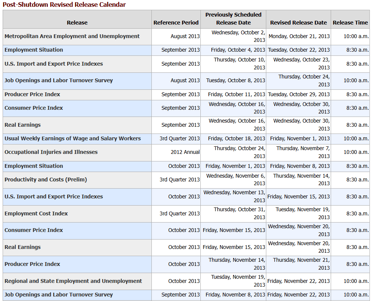Click the Reference Period column header
This screenshot has width=371, height=301.
click(176, 23)
